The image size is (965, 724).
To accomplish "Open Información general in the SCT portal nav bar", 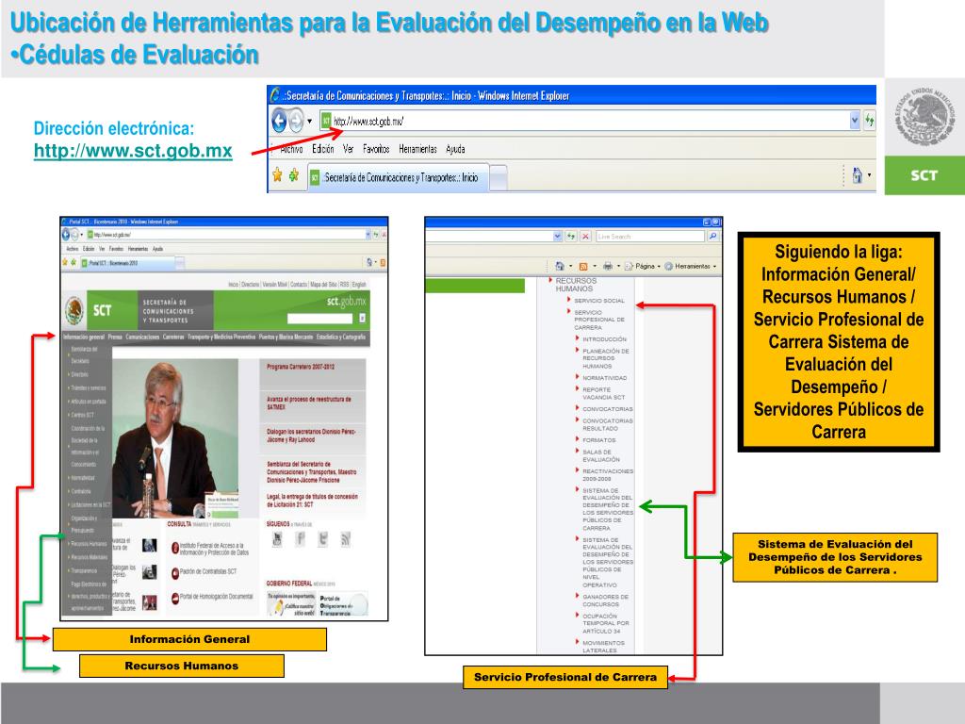I will (84, 337).
